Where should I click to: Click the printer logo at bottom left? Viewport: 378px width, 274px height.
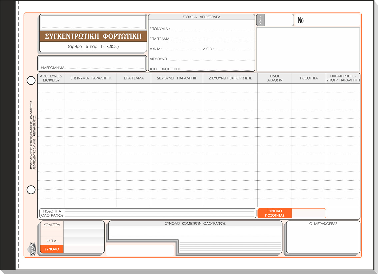tap(32, 249)
